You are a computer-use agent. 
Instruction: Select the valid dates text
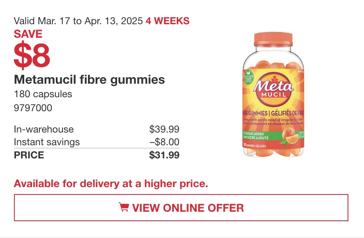pos(78,21)
